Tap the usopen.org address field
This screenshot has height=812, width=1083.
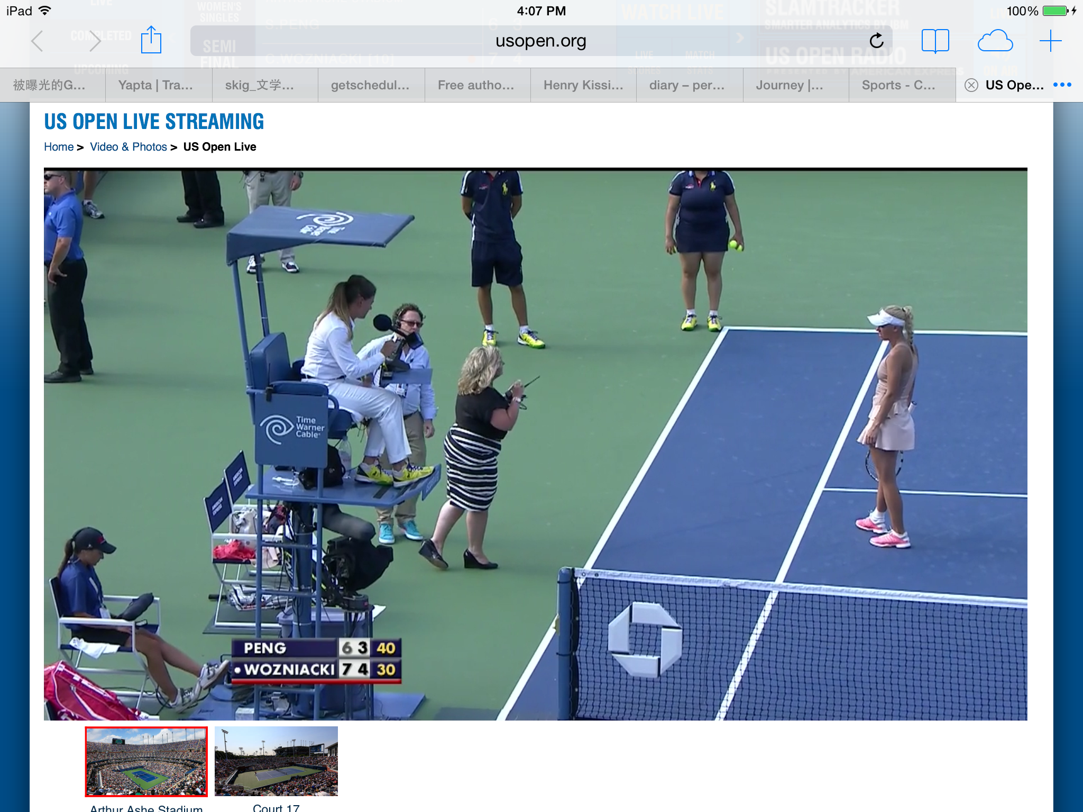(540, 41)
